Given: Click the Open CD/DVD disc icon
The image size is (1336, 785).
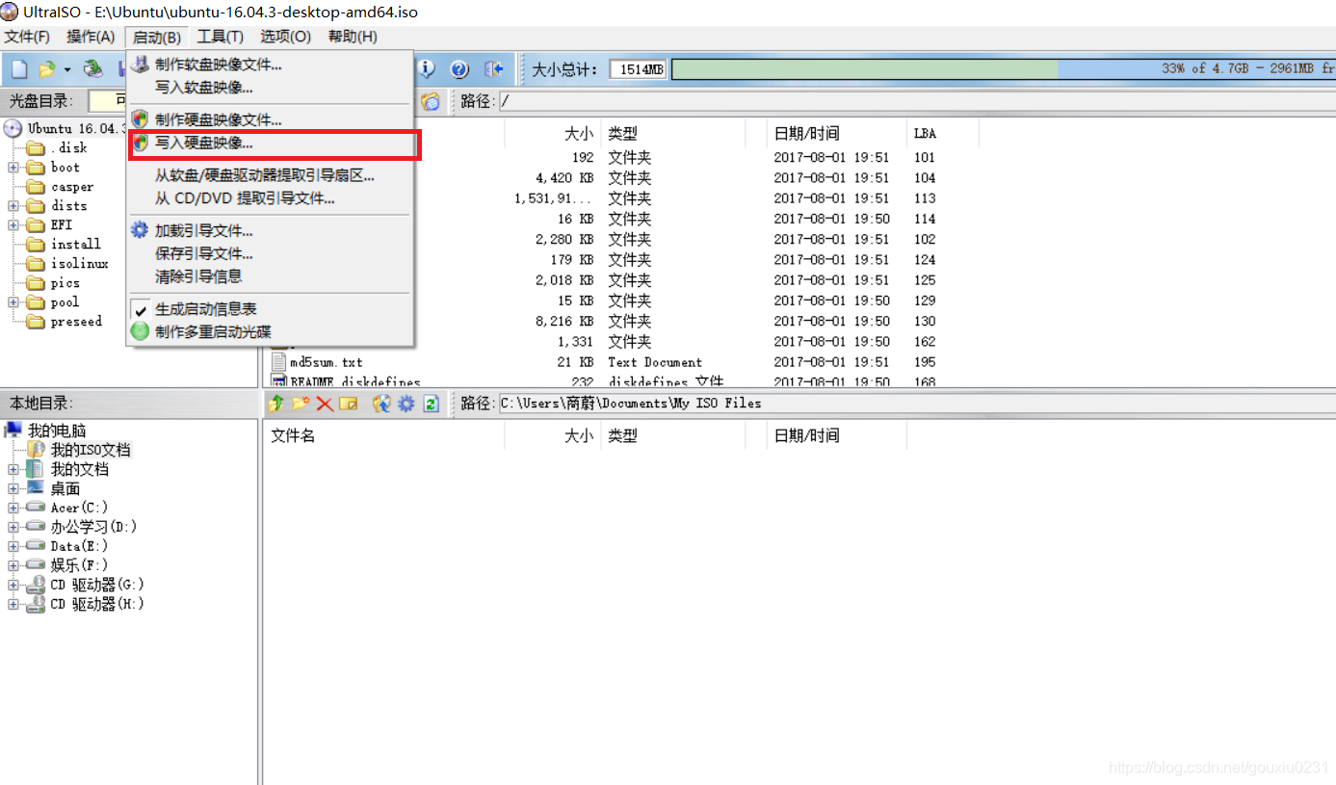Looking at the screenshot, I should (x=93, y=69).
